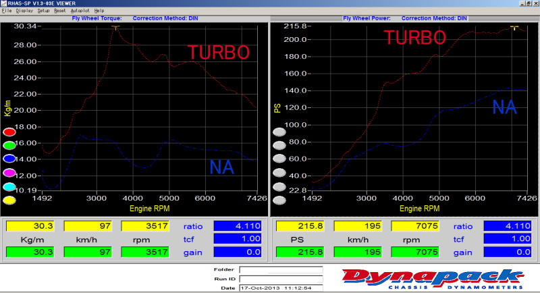Select the torque panel tcf value 1.00
Image resolution: width=540 pixels, height=293 pixels.
point(238,238)
